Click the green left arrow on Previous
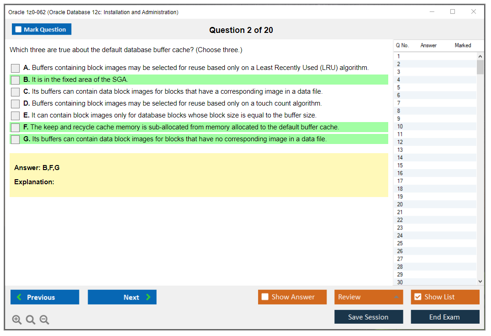491x336 pixels. 19,297
